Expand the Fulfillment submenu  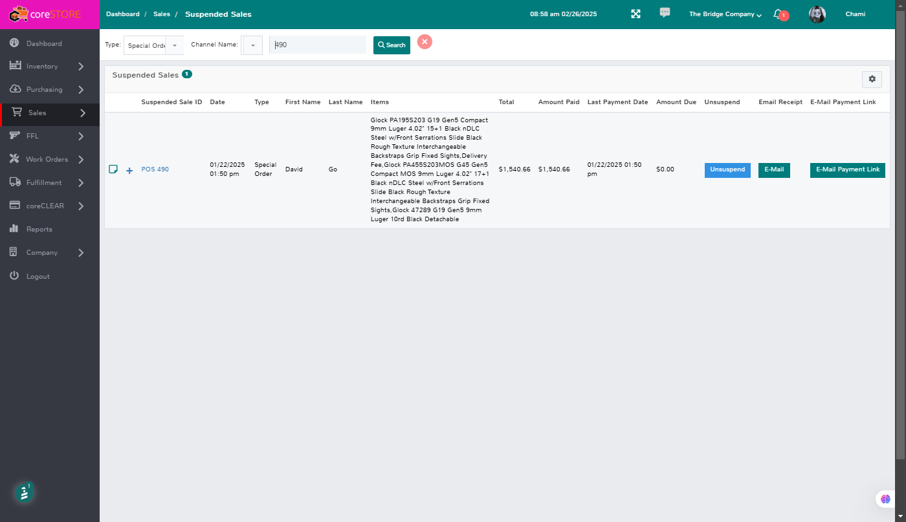point(81,183)
